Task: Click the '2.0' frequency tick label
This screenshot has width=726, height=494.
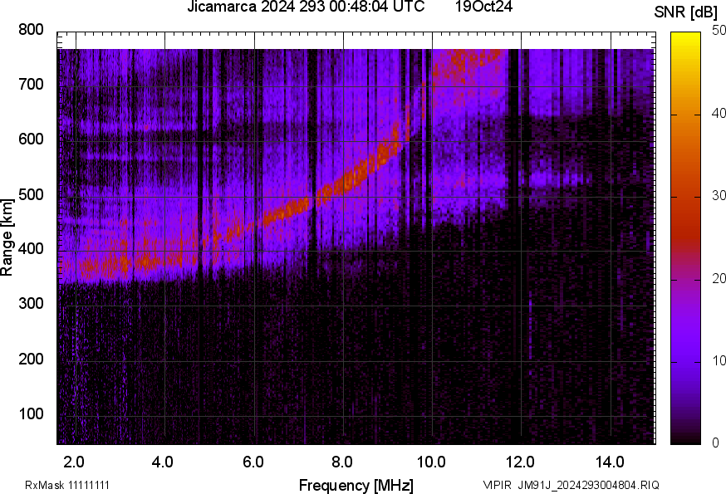Action: tap(74, 462)
